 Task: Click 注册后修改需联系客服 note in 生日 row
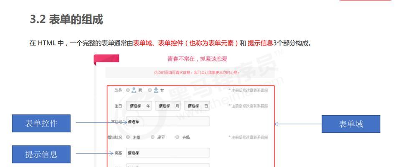coord(248,106)
